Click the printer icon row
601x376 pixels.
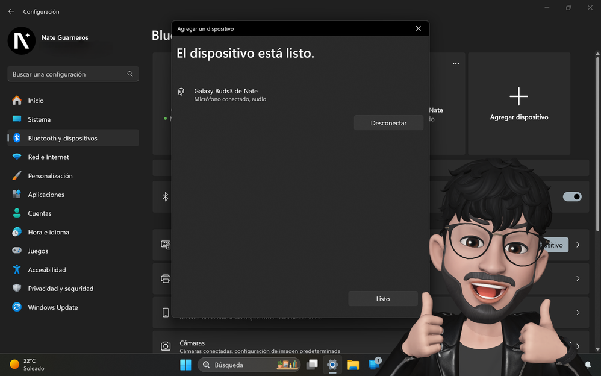point(166,278)
